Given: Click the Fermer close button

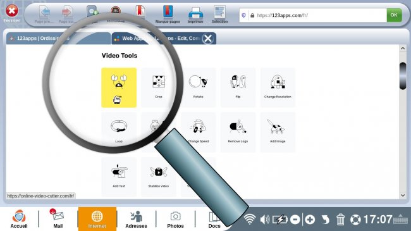Looking at the screenshot, I should pos(12,13).
